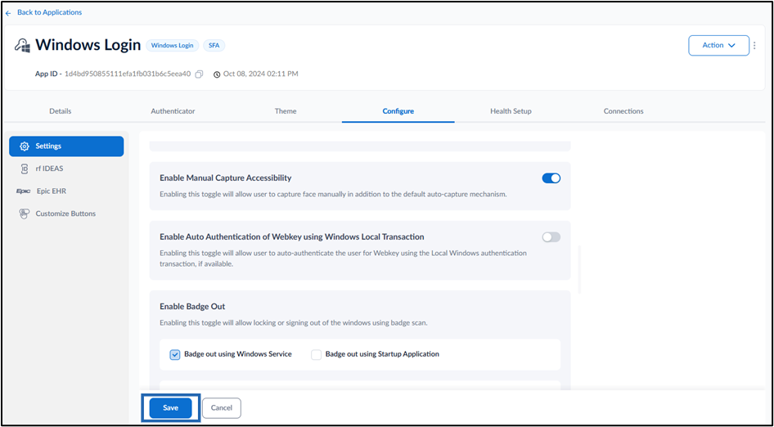Click the rf IDEAS badge icon
Image resolution: width=774 pixels, height=427 pixels.
[25, 169]
